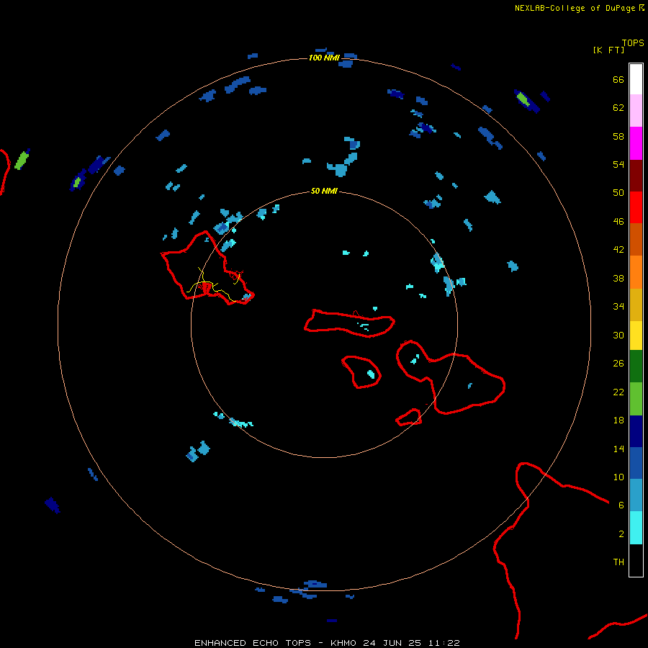Select the light green legend swatch
The width and height of the screenshot is (648, 648).
(636, 399)
